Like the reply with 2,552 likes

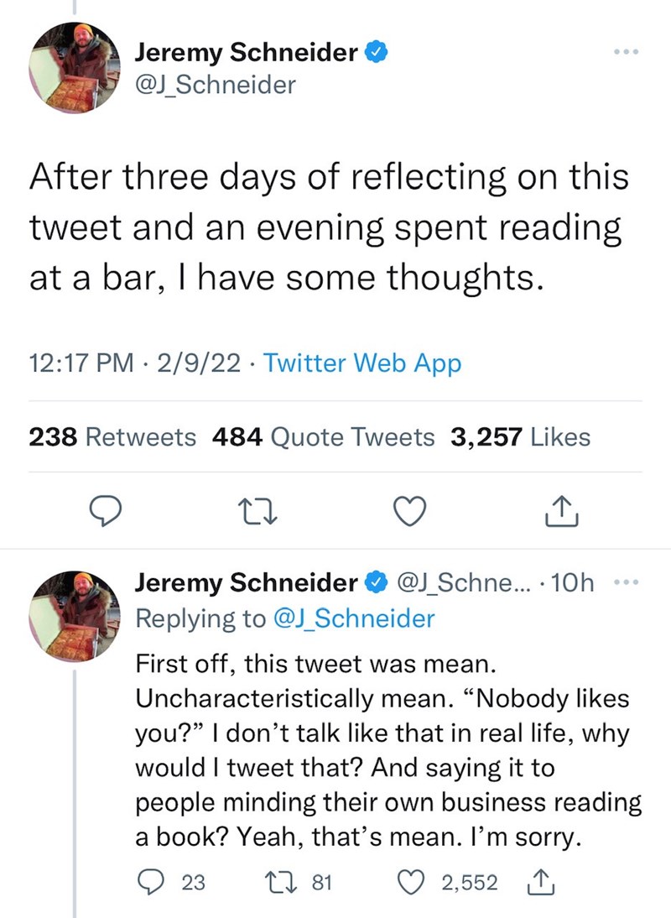[x=413, y=882]
